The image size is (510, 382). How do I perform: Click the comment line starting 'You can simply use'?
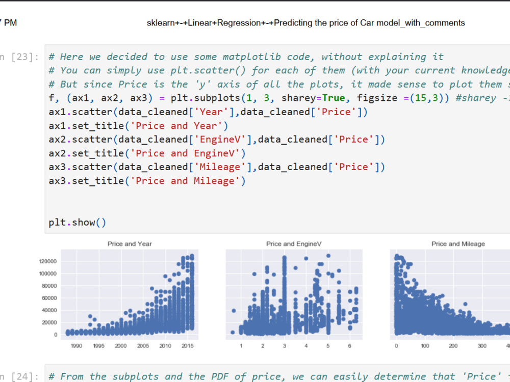click(279, 70)
